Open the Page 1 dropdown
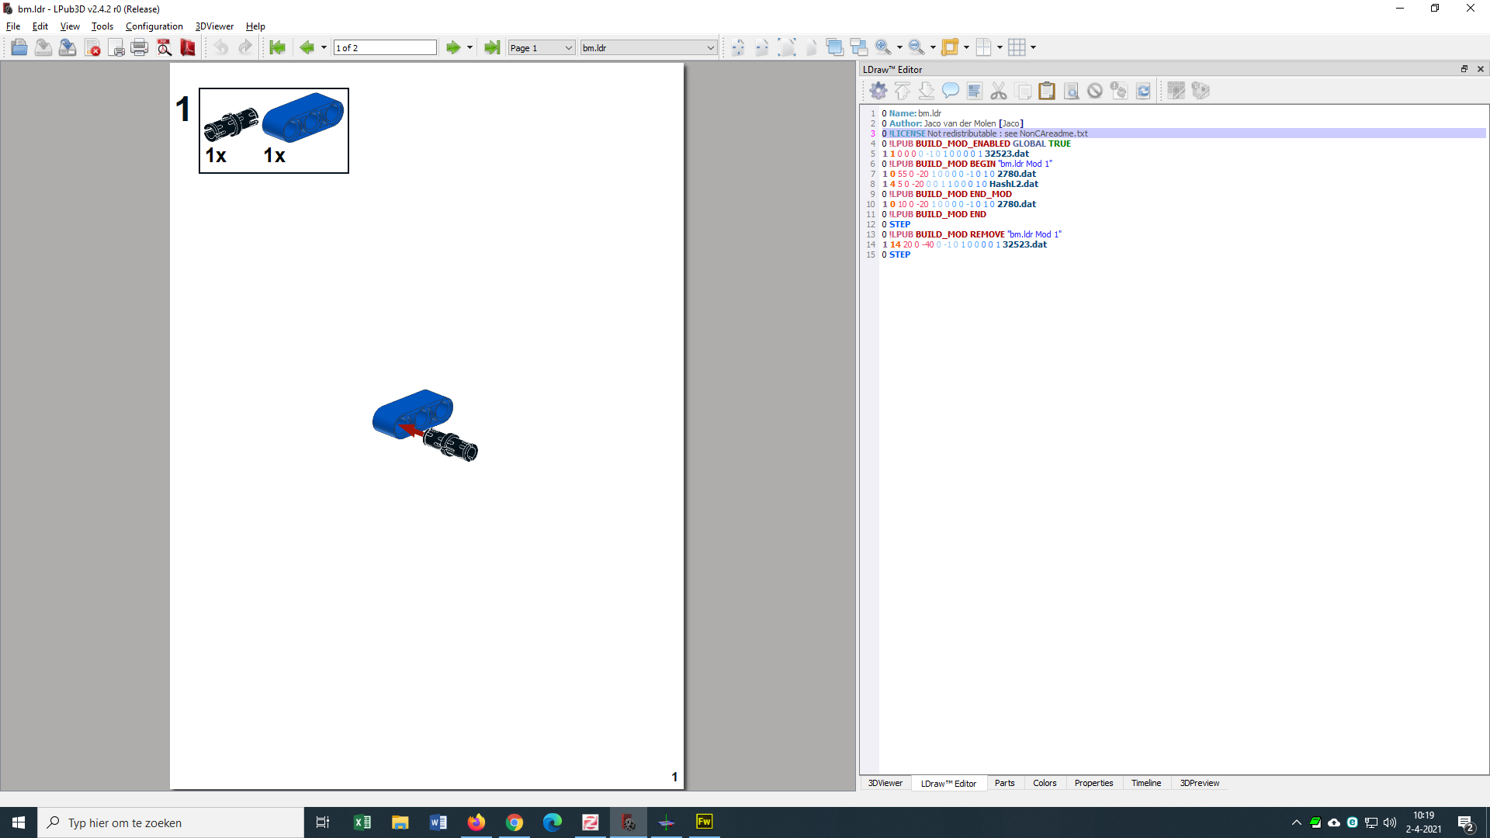 pyautogui.click(x=542, y=47)
